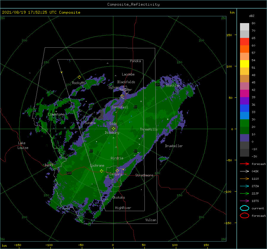Select the Drumheller label

click(x=174, y=146)
